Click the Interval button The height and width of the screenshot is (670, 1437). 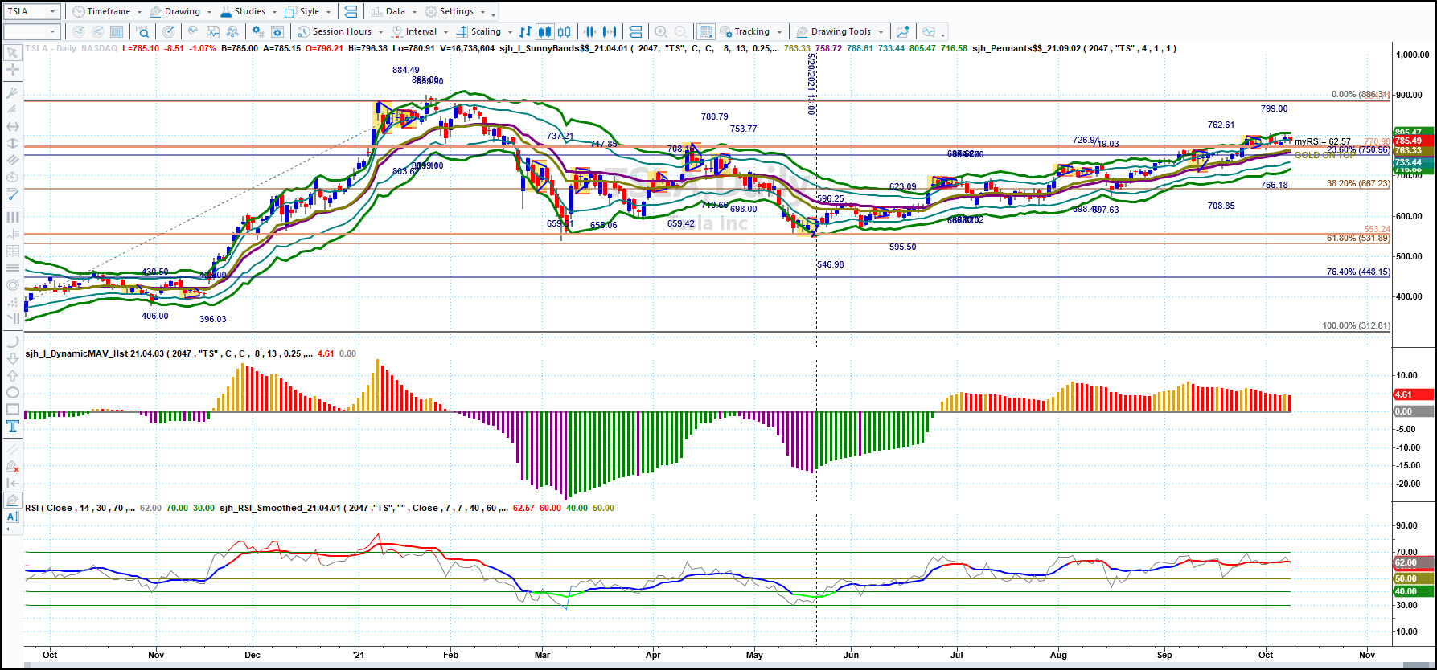[415, 31]
